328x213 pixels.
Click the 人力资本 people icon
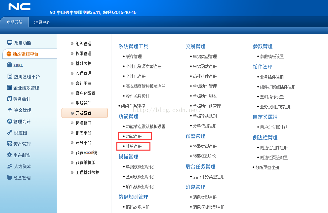tap(10, 166)
